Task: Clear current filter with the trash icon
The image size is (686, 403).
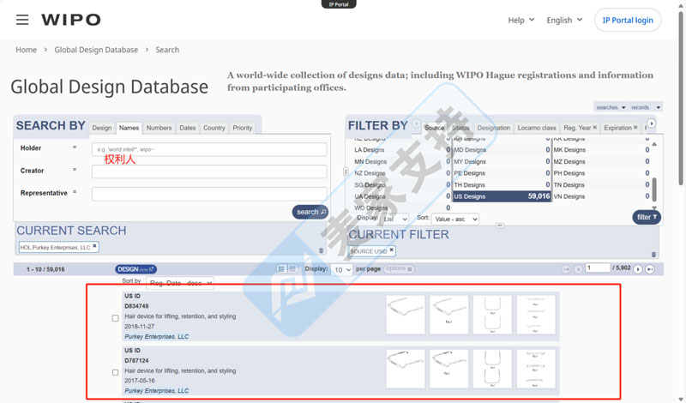Action: tap(653, 255)
